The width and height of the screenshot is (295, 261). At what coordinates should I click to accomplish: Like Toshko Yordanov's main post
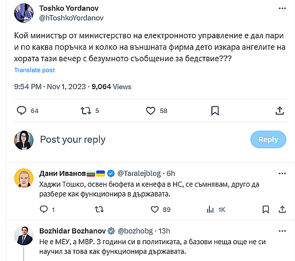click(151, 111)
